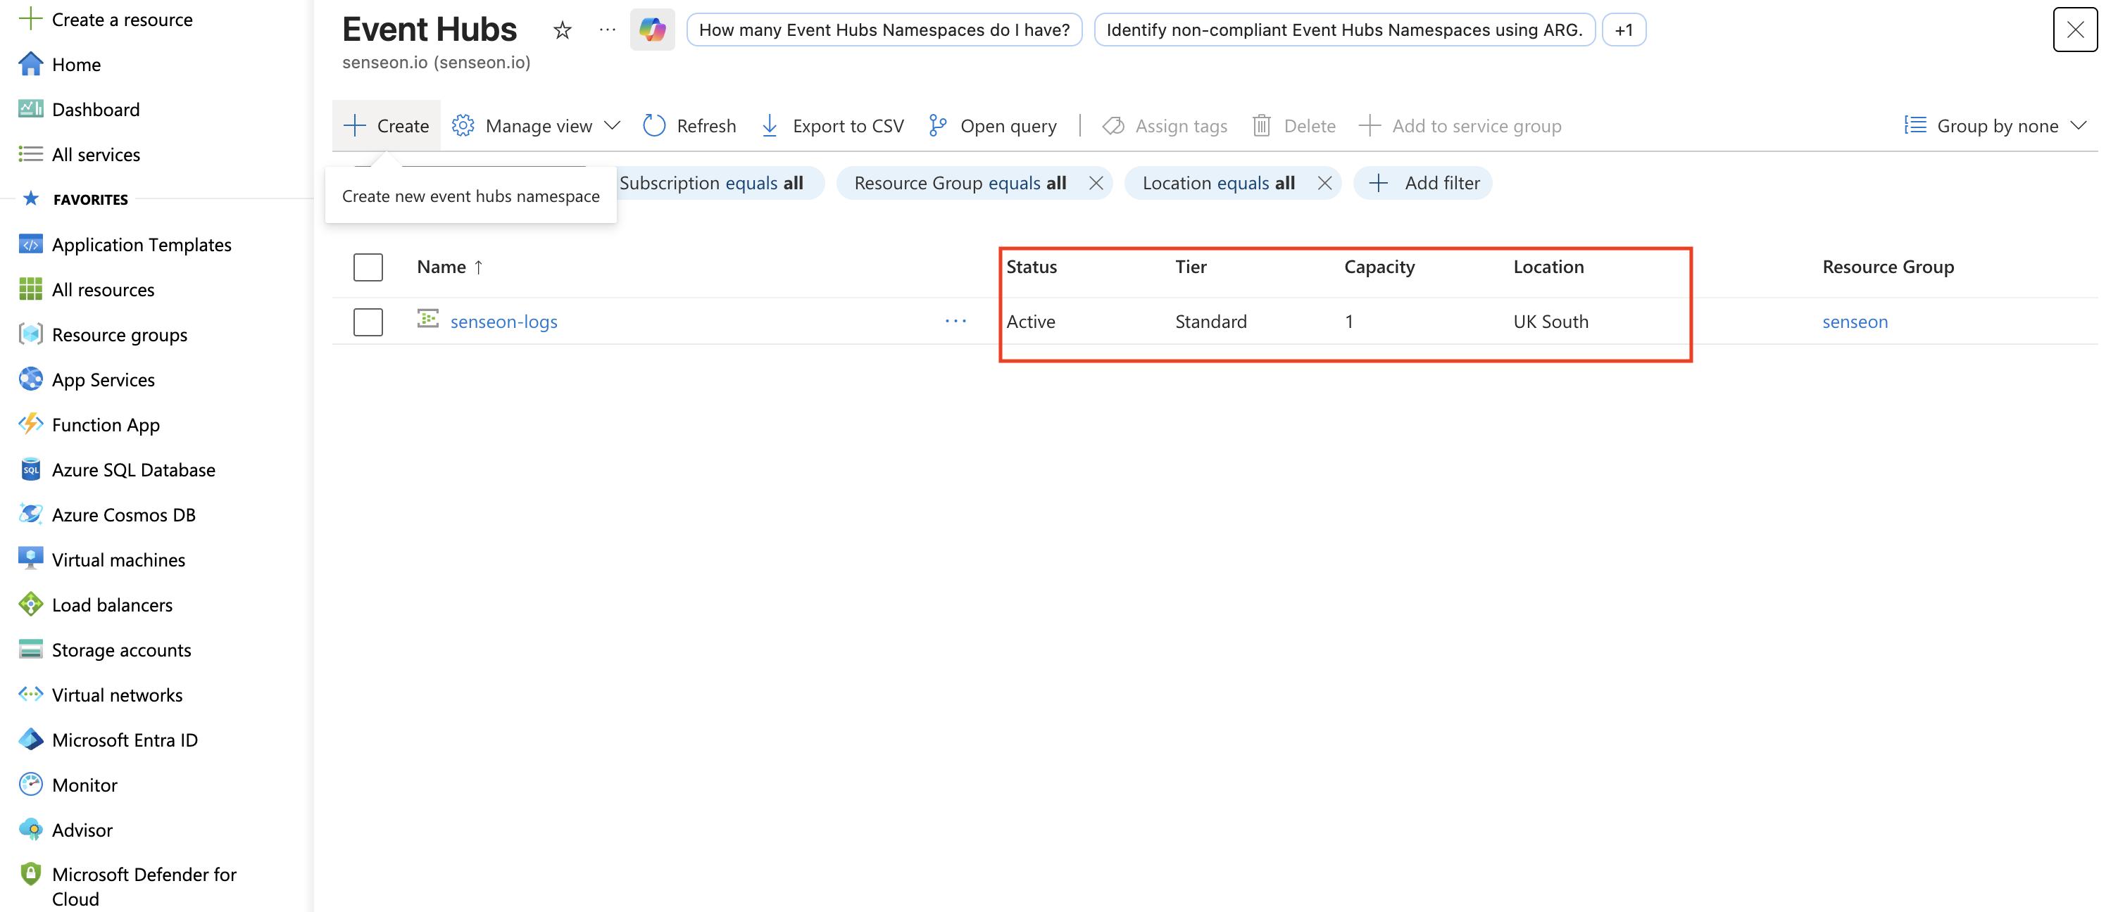Tick the senseon-logs row checkbox
Image resolution: width=2118 pixels, height=912 pixels.
tap(368, 322)
